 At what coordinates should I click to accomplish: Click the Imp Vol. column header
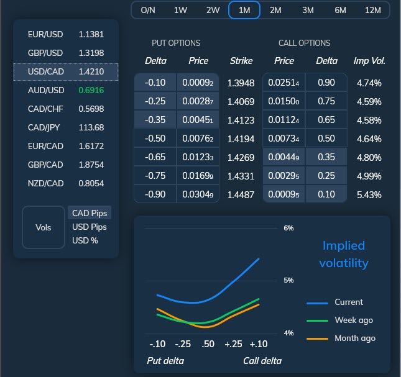[x=369, y=61]
